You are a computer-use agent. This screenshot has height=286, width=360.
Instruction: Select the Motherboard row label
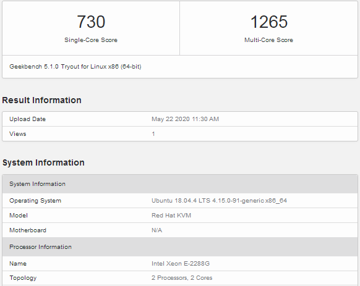coord(28,230)
